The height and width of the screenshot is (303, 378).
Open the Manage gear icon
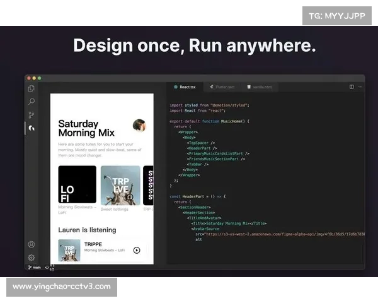tap(31, 258)
